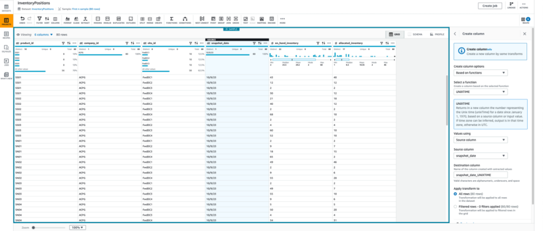Image resolution: width=543 pixels, height=231 pixels.
Task: Click the Undo toolbar icon
Action: tap(22, 20)
